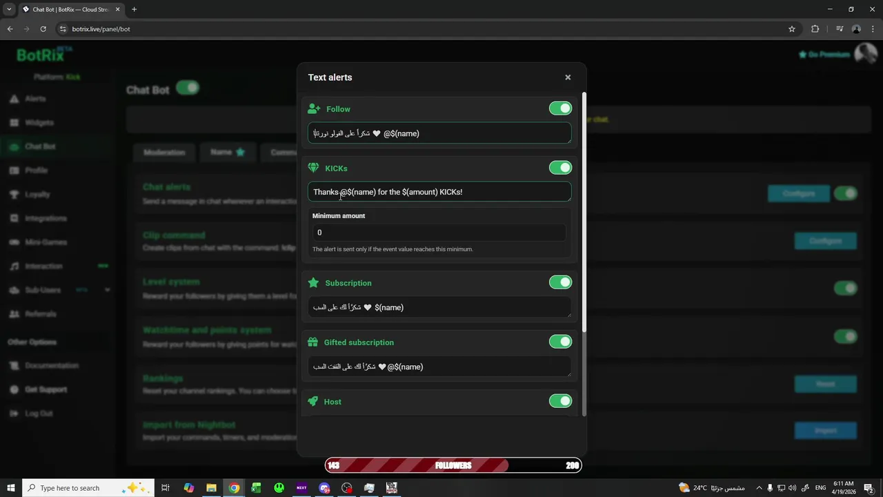View site information icon in address bar

point(63,29)
